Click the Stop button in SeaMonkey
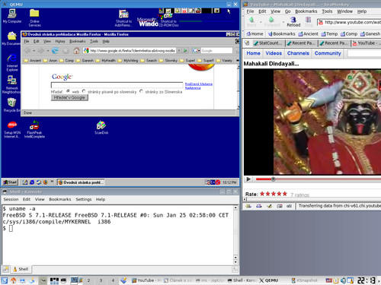This screenshot has width=381, height=285. (x=309, y=21)
